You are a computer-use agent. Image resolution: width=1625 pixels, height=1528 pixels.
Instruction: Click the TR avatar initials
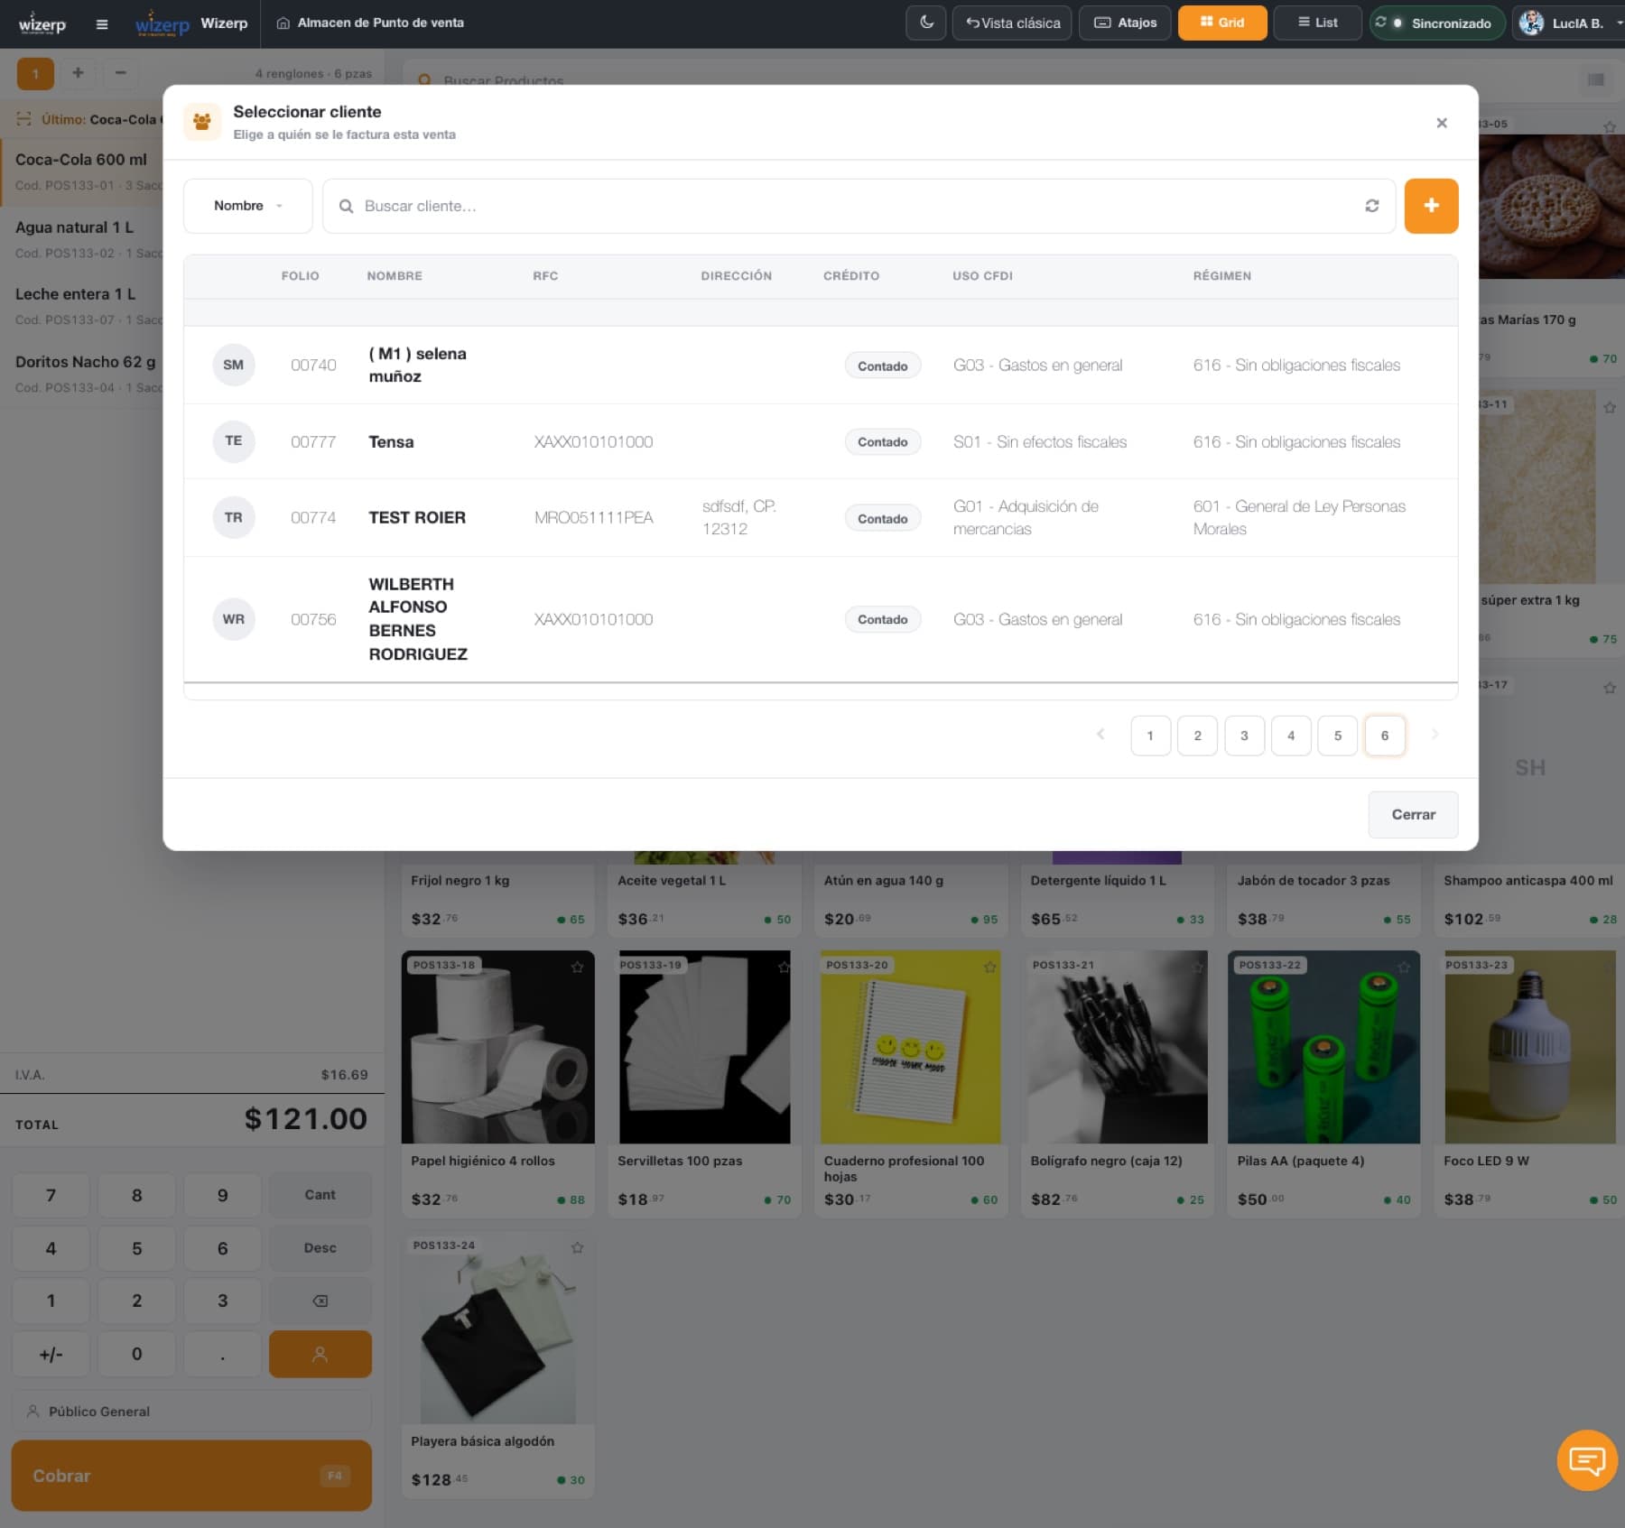pos(234,517)
